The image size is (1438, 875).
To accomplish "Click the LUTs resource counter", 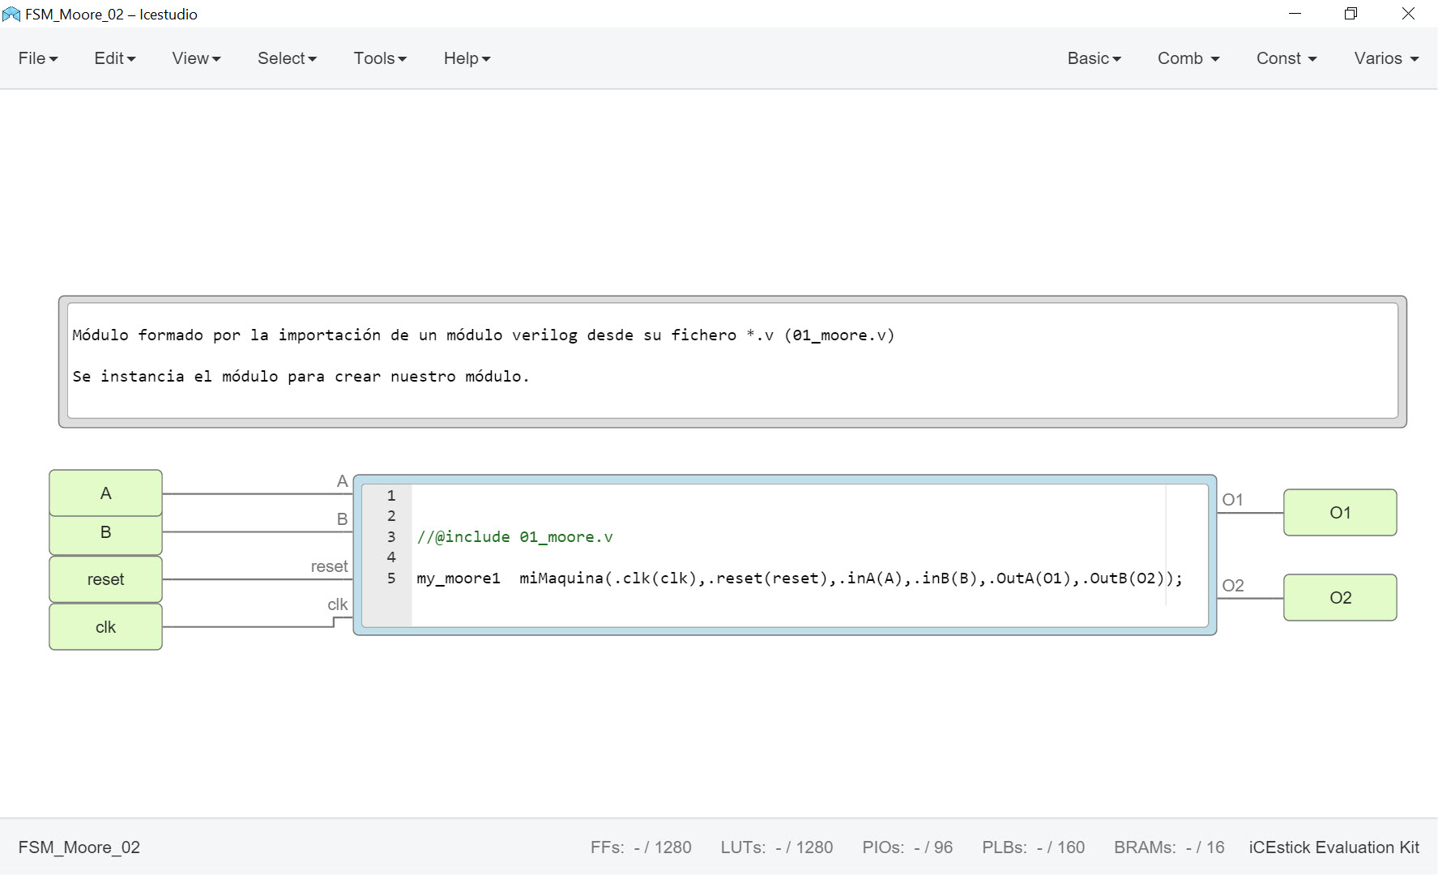I will click(777, 847).
